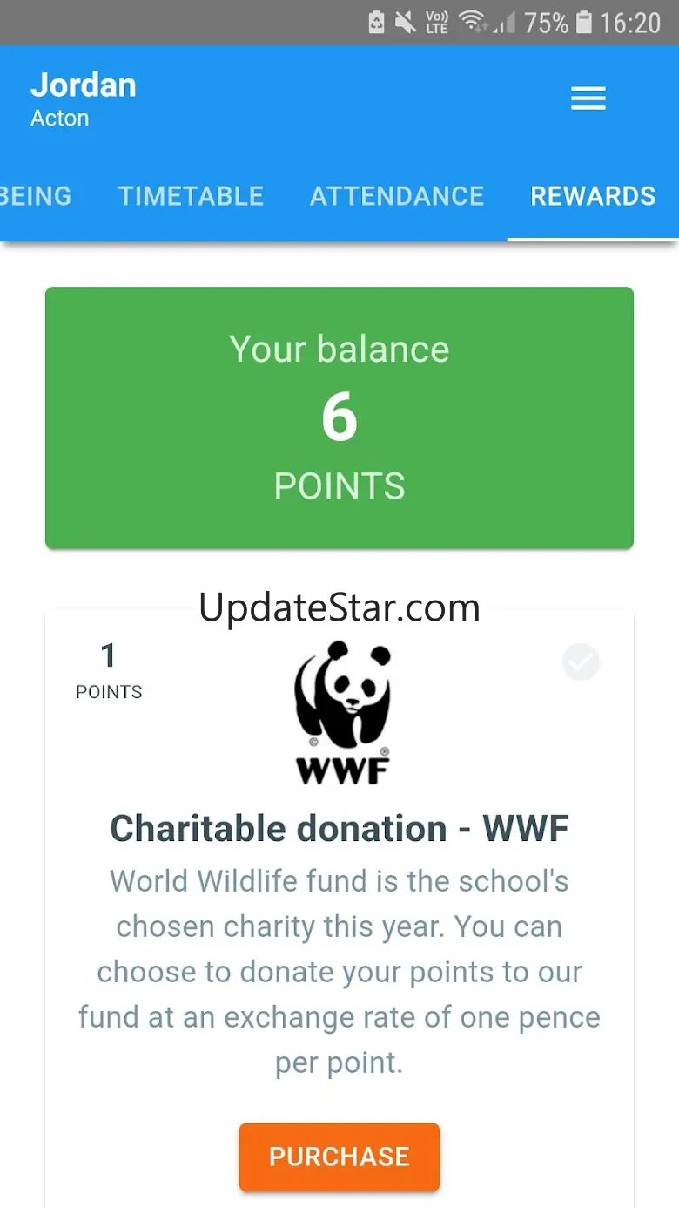Click the Charitable donation - WWF title
679x1208 pixels.
339,828
